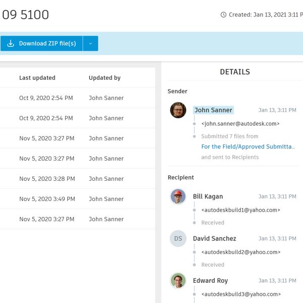
Task: Click the download icon on ZIP button
Action: 11,43
